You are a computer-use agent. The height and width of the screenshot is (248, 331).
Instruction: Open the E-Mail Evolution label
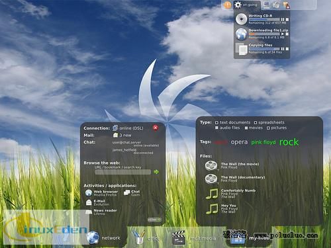click(x=101, y=202)
